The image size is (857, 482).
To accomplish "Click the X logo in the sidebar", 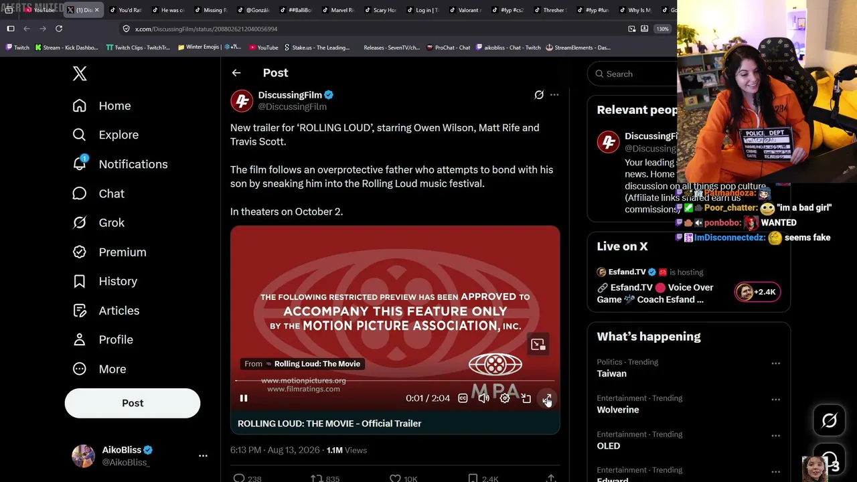I will pyautogui.click(x=80, y=74).
